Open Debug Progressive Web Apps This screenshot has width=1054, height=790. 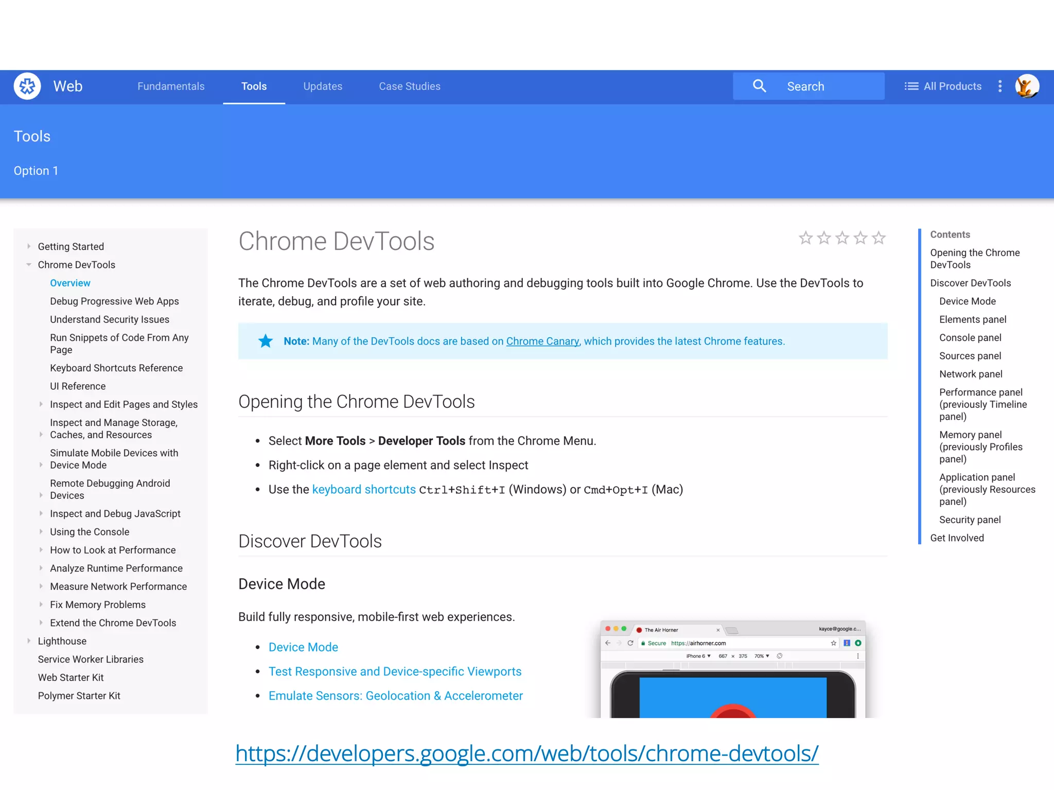point(114,301)
